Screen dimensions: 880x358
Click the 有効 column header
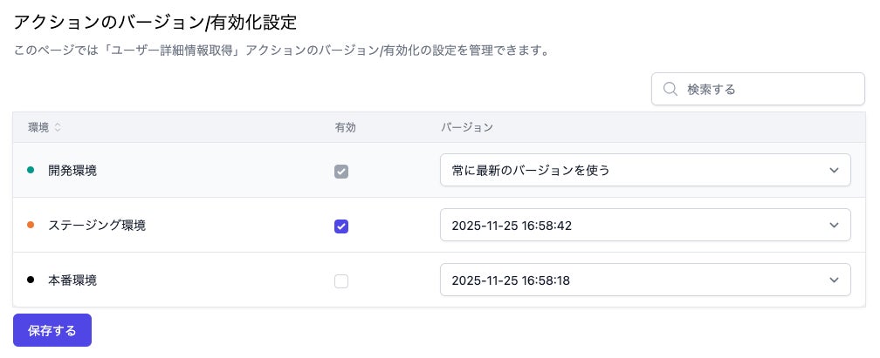point(345,127)
